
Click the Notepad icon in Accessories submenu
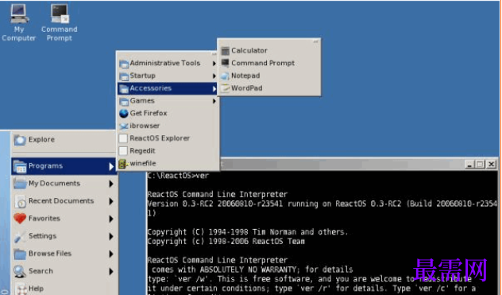click(226, 76)
